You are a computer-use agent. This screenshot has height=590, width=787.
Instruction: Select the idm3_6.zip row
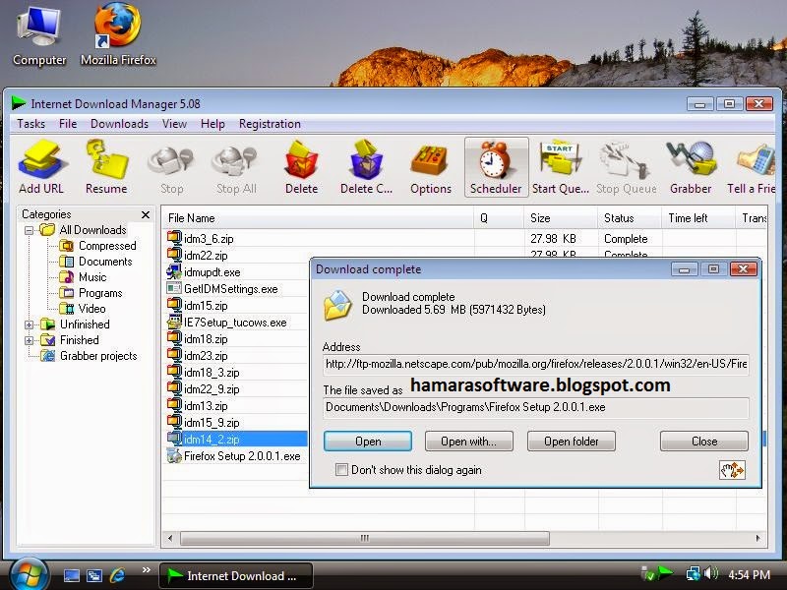click(x=464, y=239)
